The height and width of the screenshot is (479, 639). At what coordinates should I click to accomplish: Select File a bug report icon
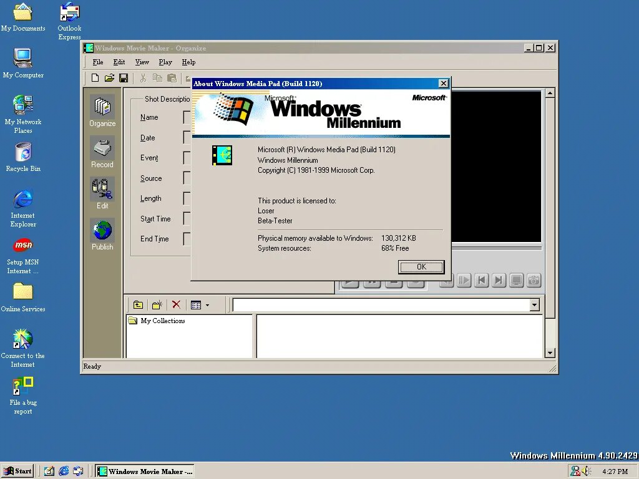pos(23,396)
